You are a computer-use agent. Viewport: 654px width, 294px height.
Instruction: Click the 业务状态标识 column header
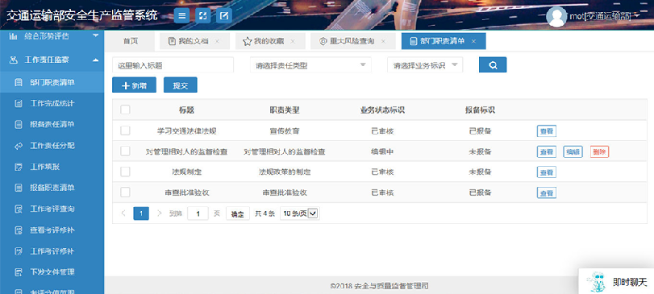point(382,110)
